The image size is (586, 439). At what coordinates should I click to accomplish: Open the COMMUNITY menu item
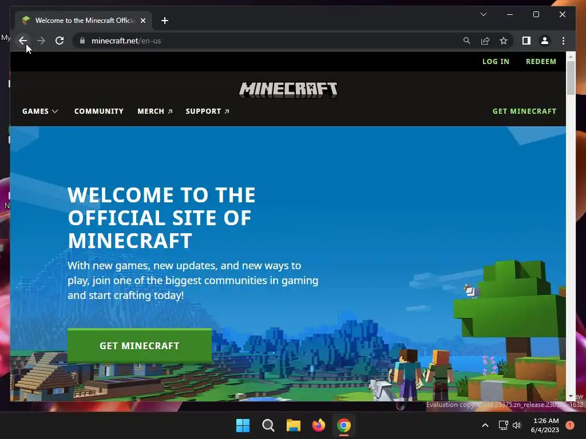coord(98,111)
